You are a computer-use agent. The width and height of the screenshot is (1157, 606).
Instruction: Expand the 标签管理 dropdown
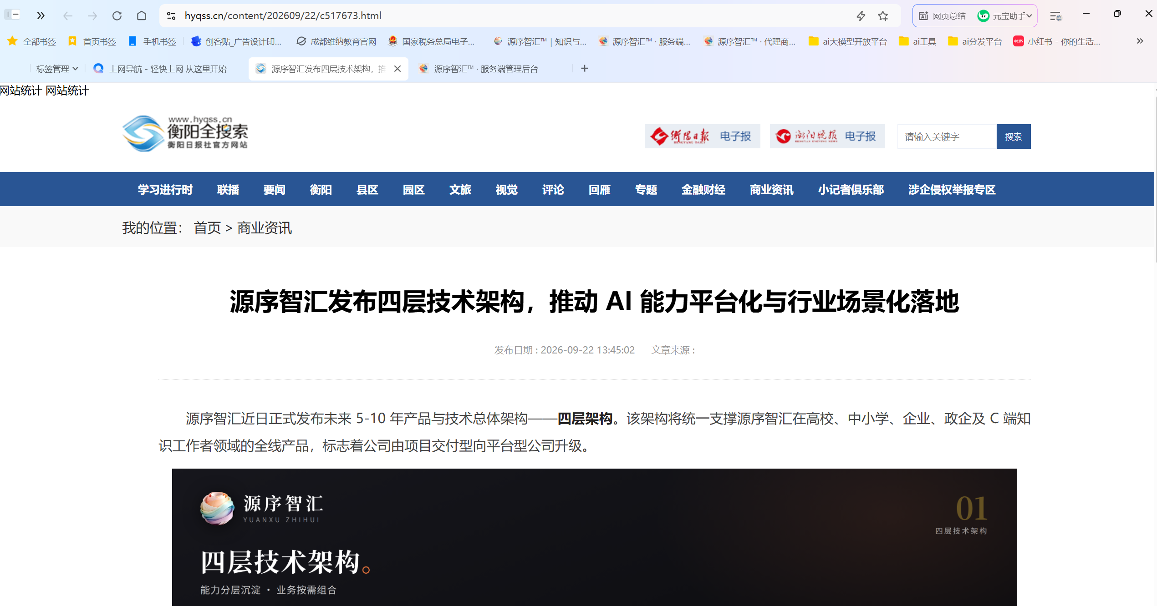(57, 69)
